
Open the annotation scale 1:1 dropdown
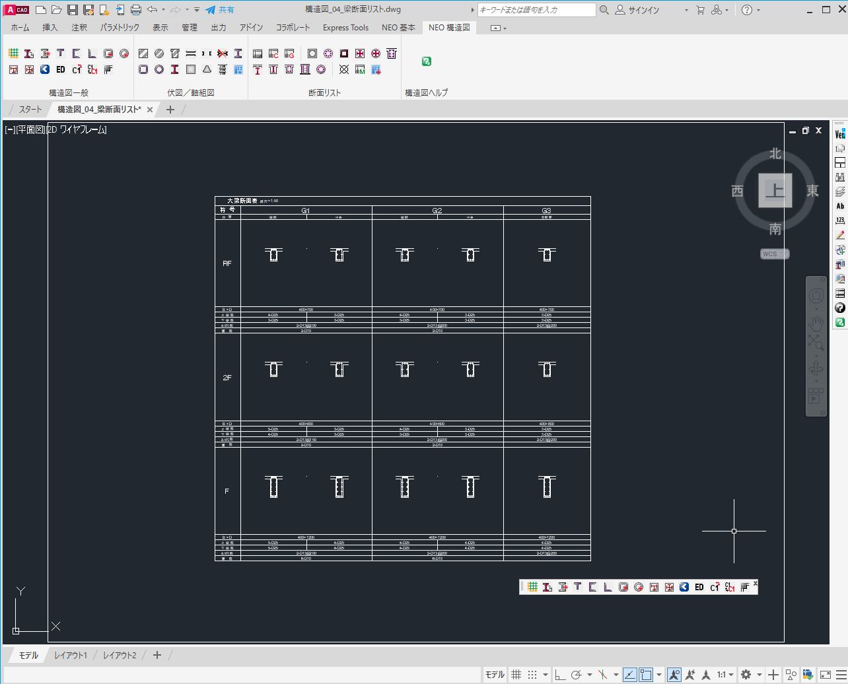(726, 675)
